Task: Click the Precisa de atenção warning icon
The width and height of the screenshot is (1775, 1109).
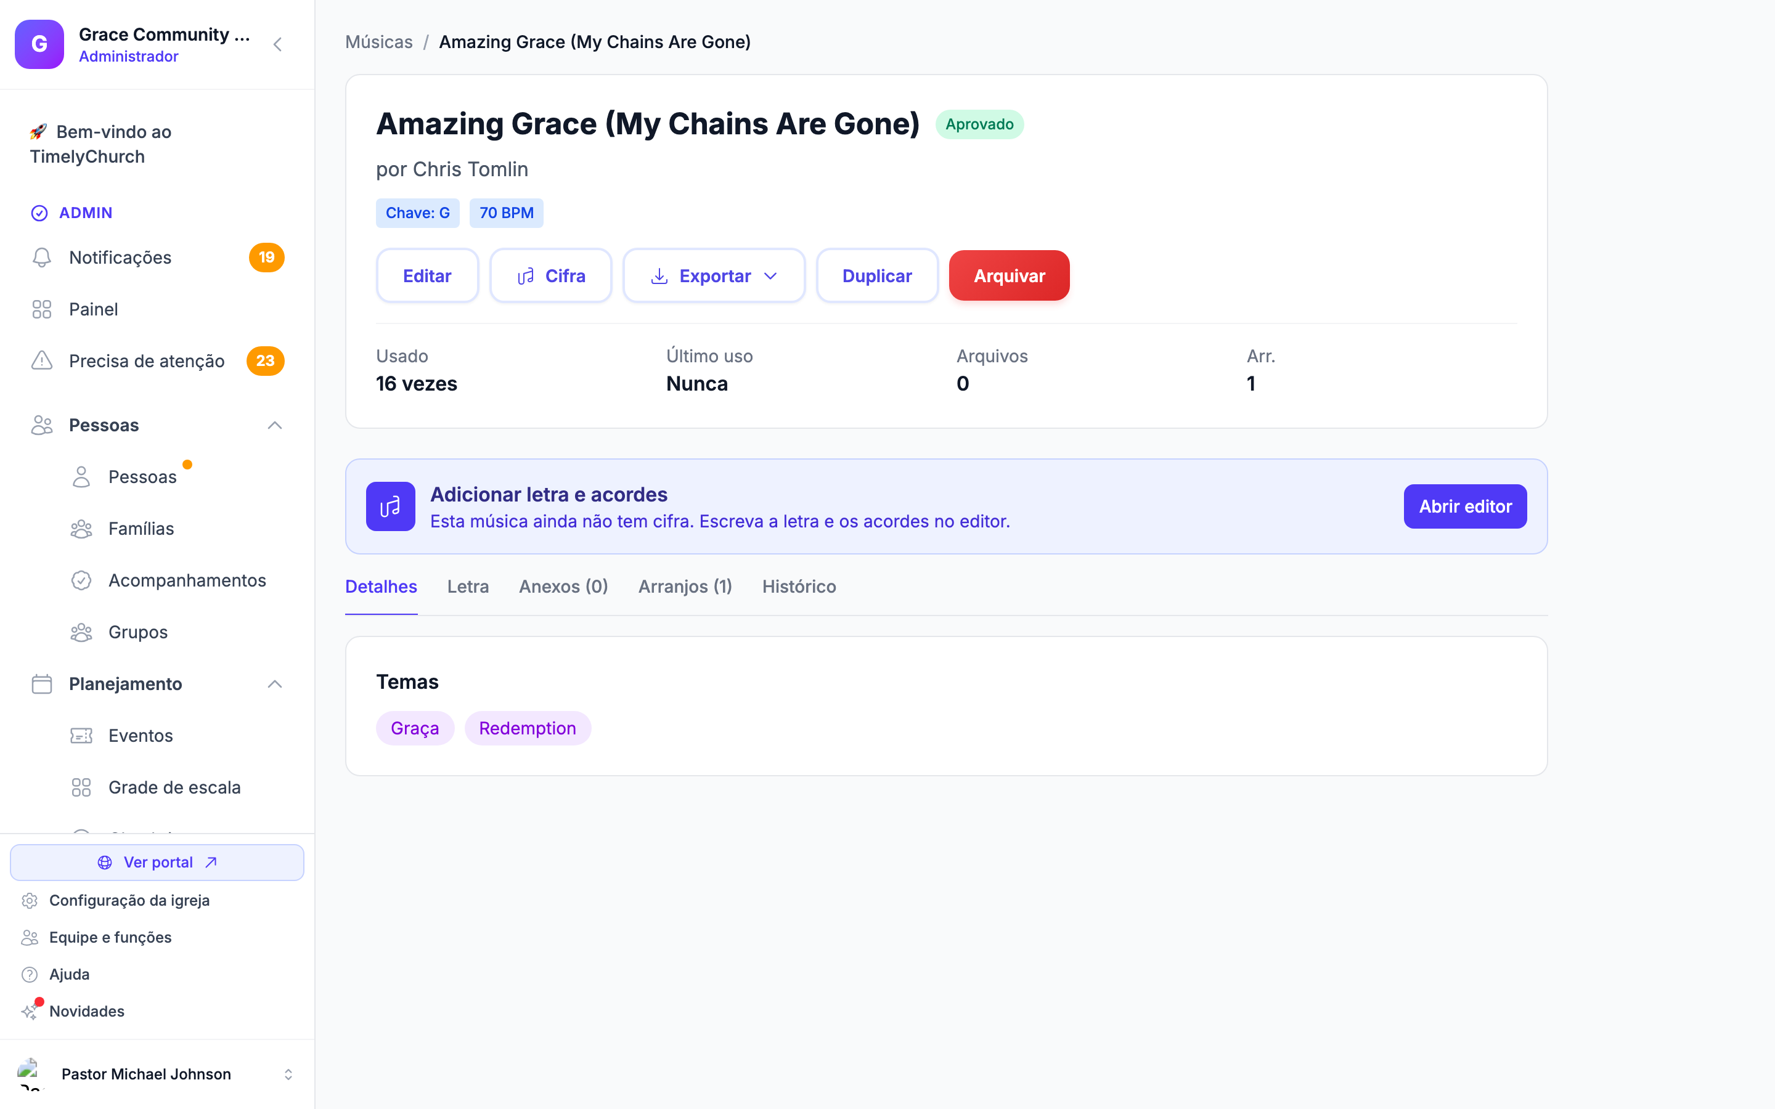Action: click(42, 361)
